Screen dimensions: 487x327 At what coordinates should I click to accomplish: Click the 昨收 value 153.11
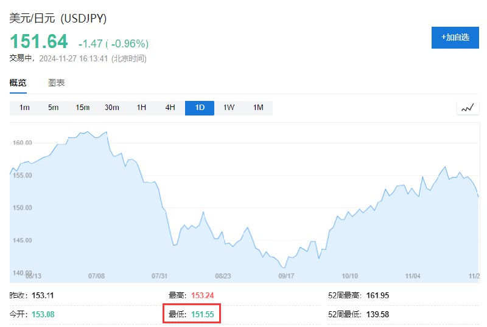(x=43, y=295)
